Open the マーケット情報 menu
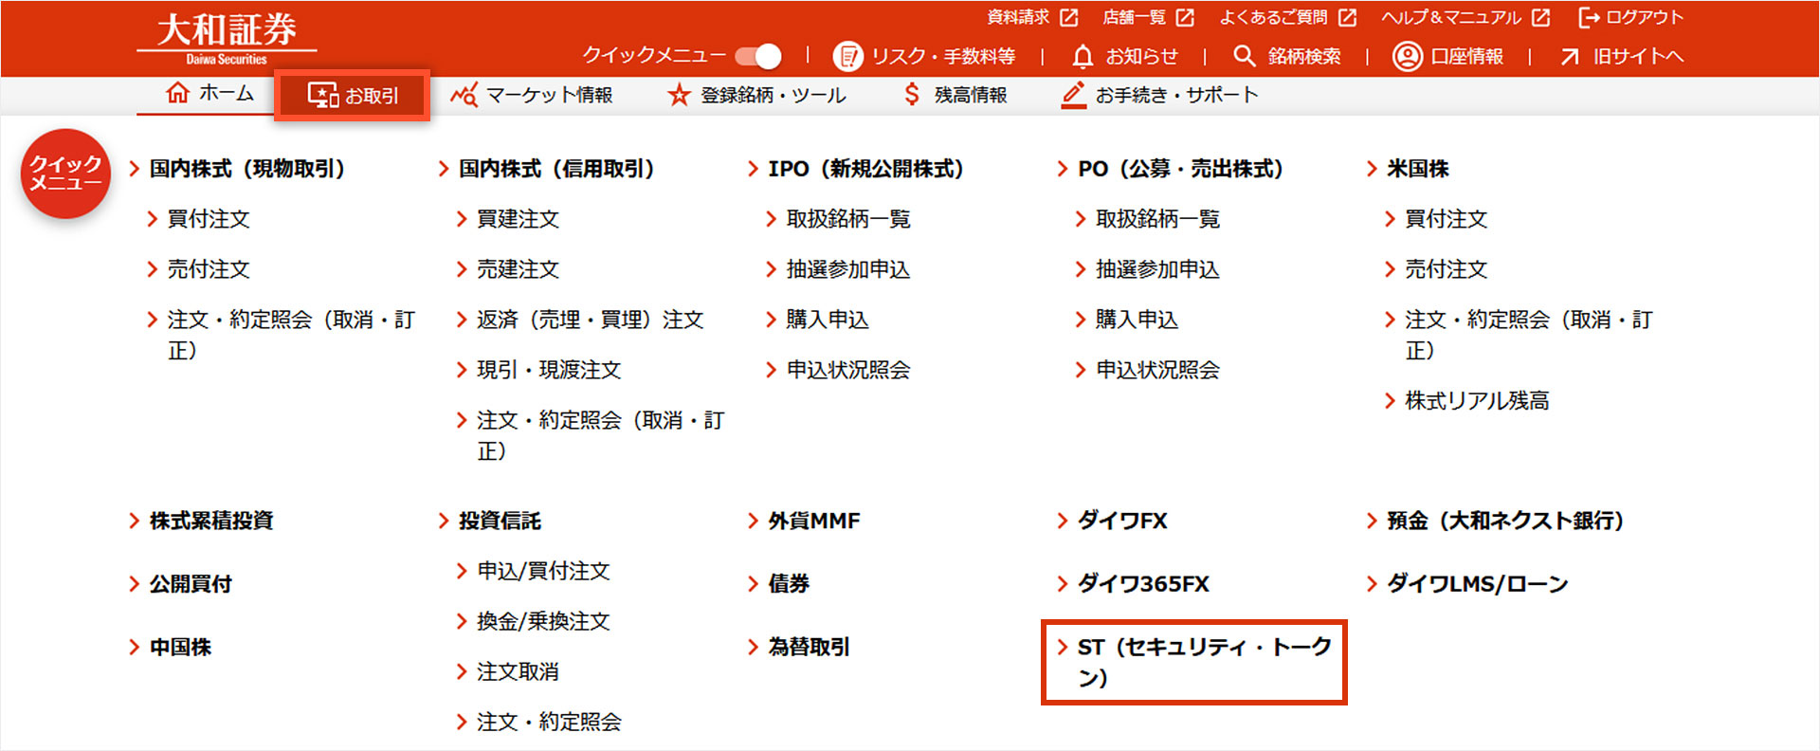 (532, 95)
